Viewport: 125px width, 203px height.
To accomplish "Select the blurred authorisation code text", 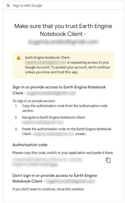I will click(x=48, y=162).
